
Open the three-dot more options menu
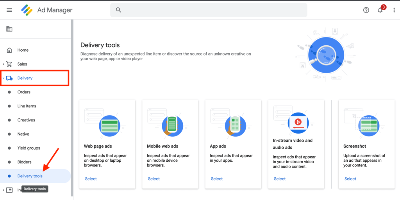click(x=394, y=10)
